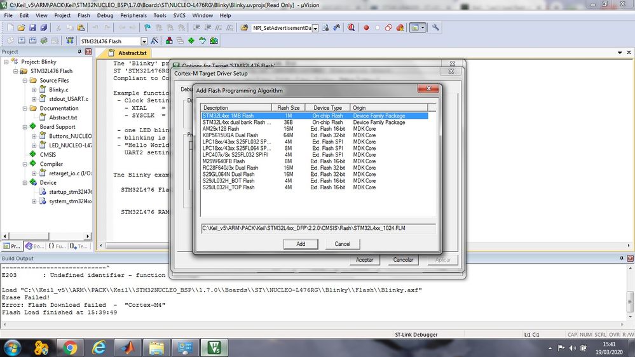Click the Batch Build icon
This screenshot has height=357, width=635.
(x=44, y=41)
